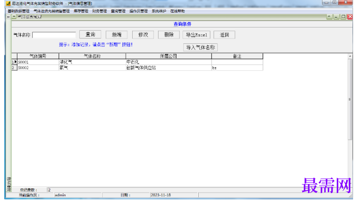Click the 创新气体供应站 company cell
The image size is (361, 202).
coord(169,68)
